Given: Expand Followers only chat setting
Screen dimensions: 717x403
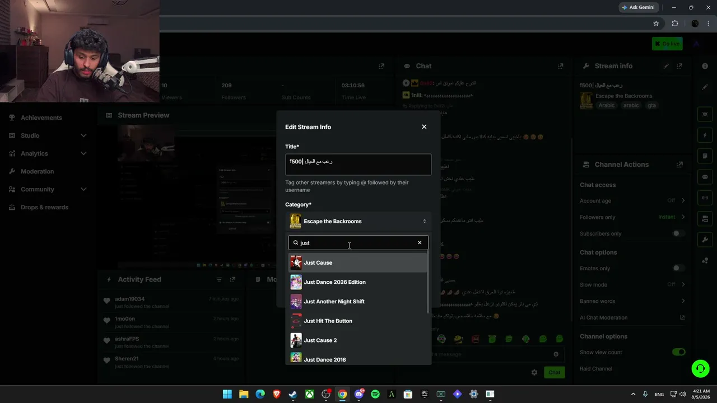Looking at the screenshot, I should tap(683, 217).
